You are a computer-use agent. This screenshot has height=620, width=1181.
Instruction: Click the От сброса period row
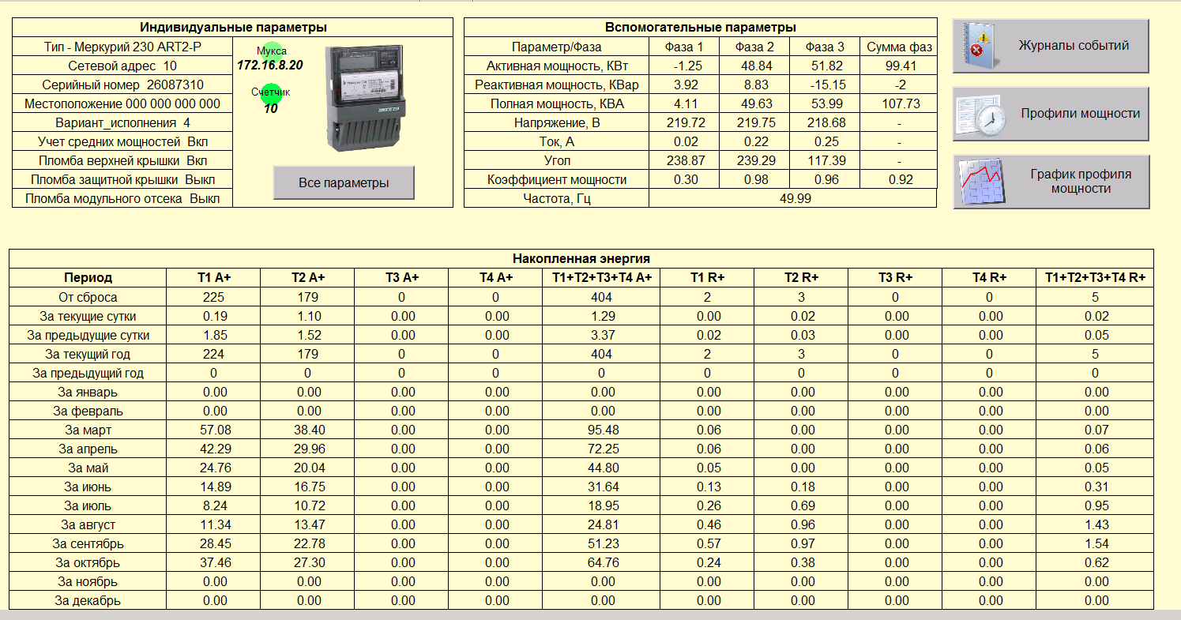click(88, 298)
